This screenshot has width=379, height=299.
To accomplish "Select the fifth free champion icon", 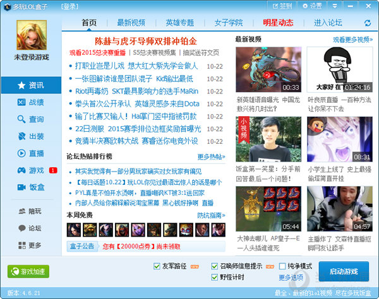I will point(138,230).
